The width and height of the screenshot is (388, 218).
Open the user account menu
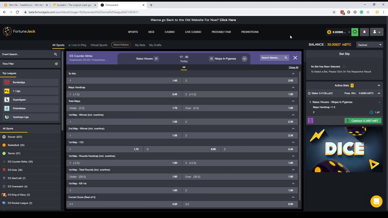376,32
